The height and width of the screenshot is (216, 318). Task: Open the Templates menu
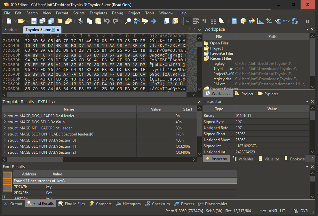coord(98,13)
